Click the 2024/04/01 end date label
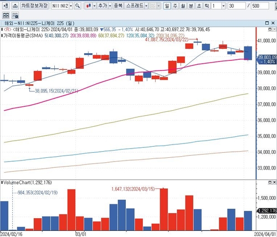The width and height of the screenshot is (277, 237). click(265, 234)
